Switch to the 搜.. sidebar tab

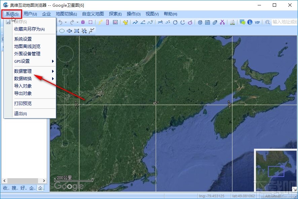[x=15, y=188]
